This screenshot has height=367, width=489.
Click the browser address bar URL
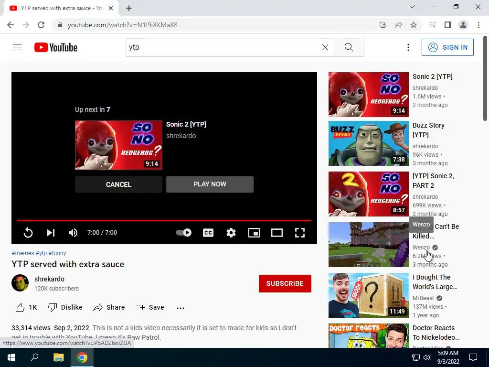click(123, 25)
